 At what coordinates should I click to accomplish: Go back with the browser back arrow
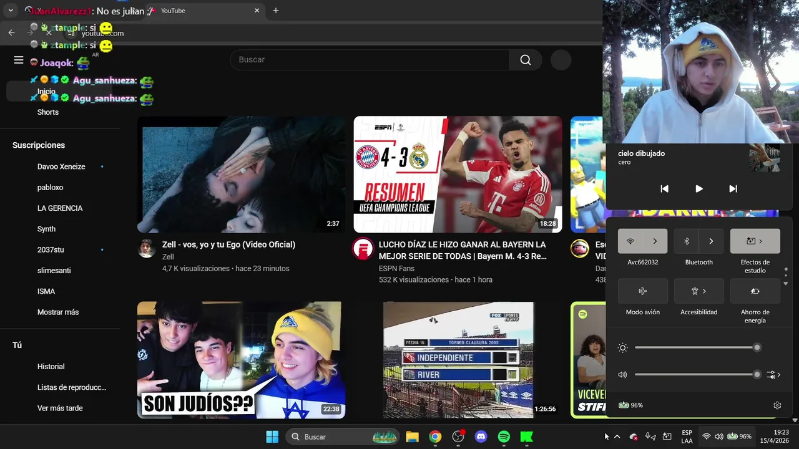click(x=11, y=32)
